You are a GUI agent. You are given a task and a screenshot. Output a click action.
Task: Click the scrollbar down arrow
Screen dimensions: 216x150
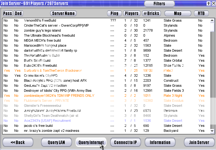pyautogui.click(x=212, y=131)
